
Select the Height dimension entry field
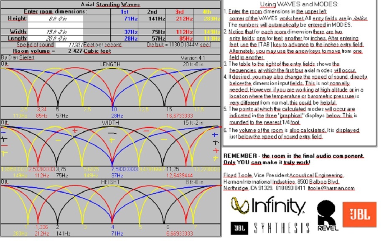(55, 18)
